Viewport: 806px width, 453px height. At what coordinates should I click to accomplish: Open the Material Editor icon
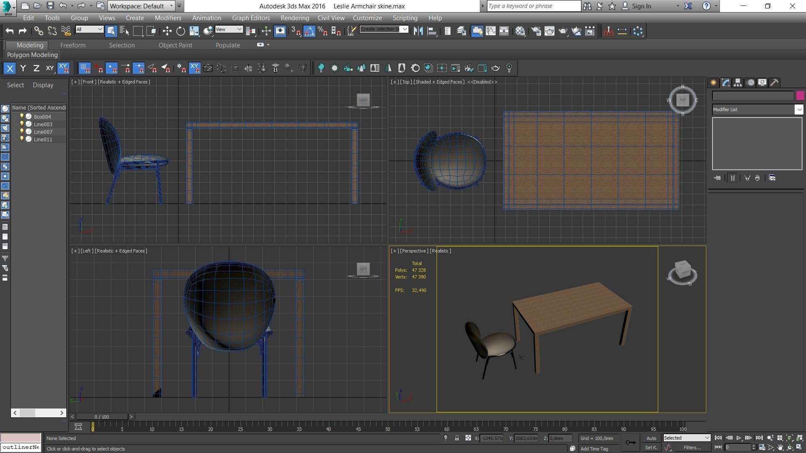click(x=521, y=31)
